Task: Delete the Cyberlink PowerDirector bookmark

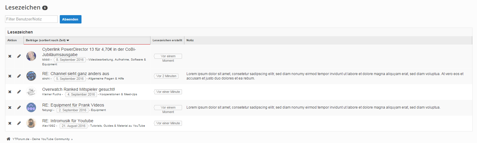Action: tap(10, 56)
